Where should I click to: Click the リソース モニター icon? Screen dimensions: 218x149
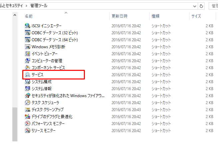[x=28, y=130]
